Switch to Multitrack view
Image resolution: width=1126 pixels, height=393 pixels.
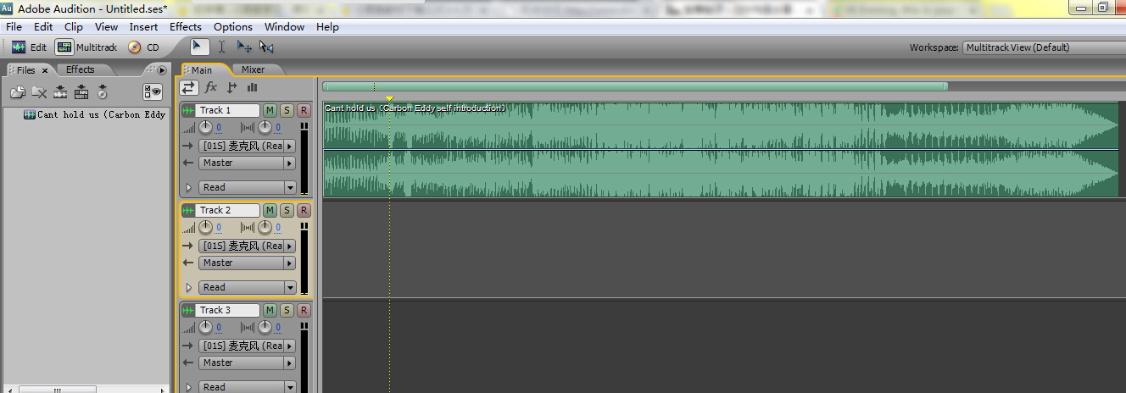(x=87, y=47)
